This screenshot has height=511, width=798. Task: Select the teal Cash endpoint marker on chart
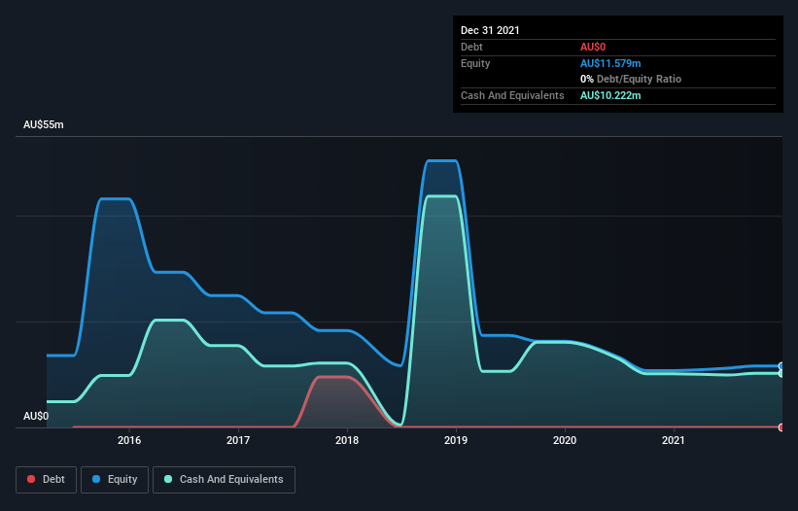[781, 373]
